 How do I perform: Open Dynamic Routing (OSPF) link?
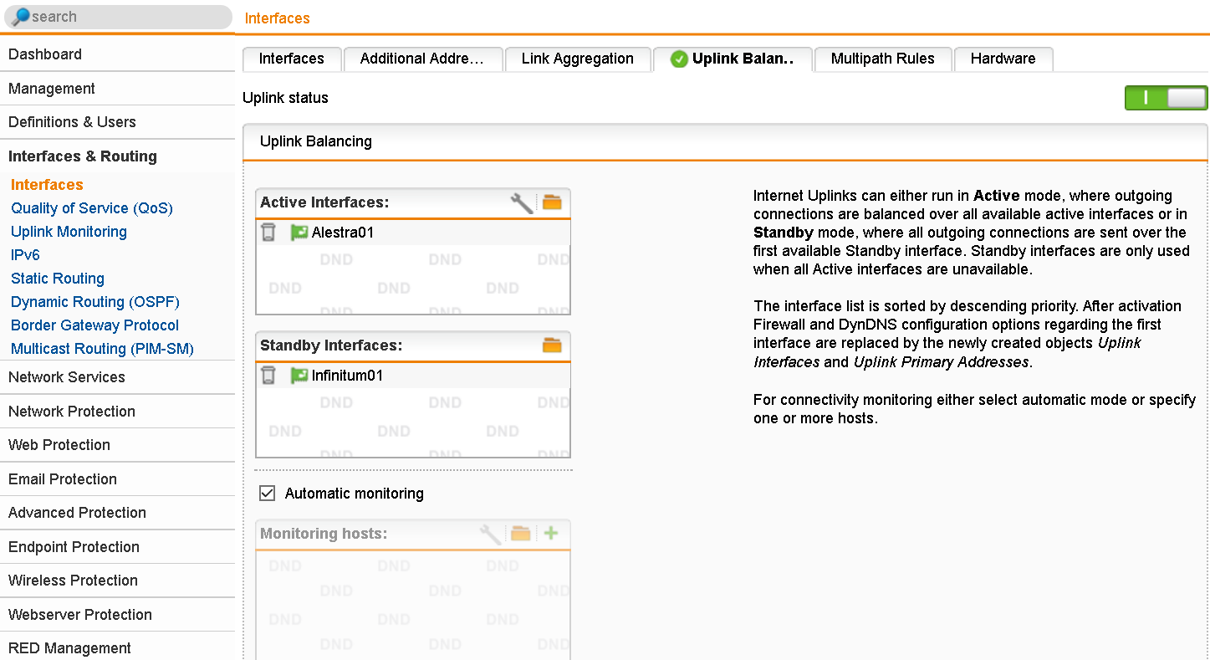tap(95, 302)
